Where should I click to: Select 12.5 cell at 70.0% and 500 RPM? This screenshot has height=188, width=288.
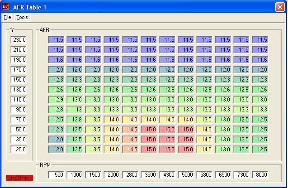(x=56, y=120)
